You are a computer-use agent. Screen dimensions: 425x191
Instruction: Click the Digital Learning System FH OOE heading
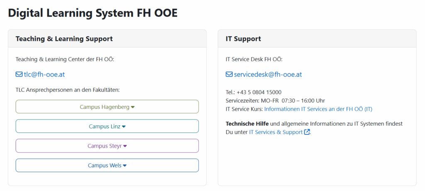coord(93,13)
